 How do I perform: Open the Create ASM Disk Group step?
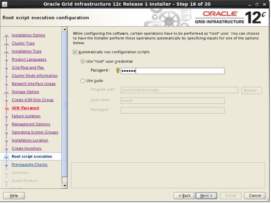[33, 100]
